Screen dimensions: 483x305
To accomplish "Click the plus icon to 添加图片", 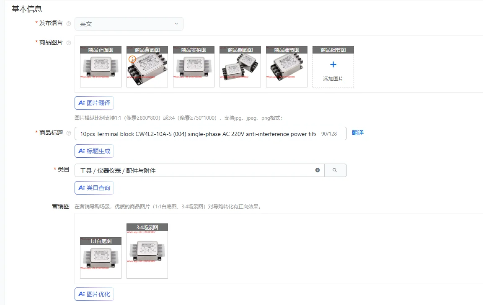I will [x=333, y=64].
